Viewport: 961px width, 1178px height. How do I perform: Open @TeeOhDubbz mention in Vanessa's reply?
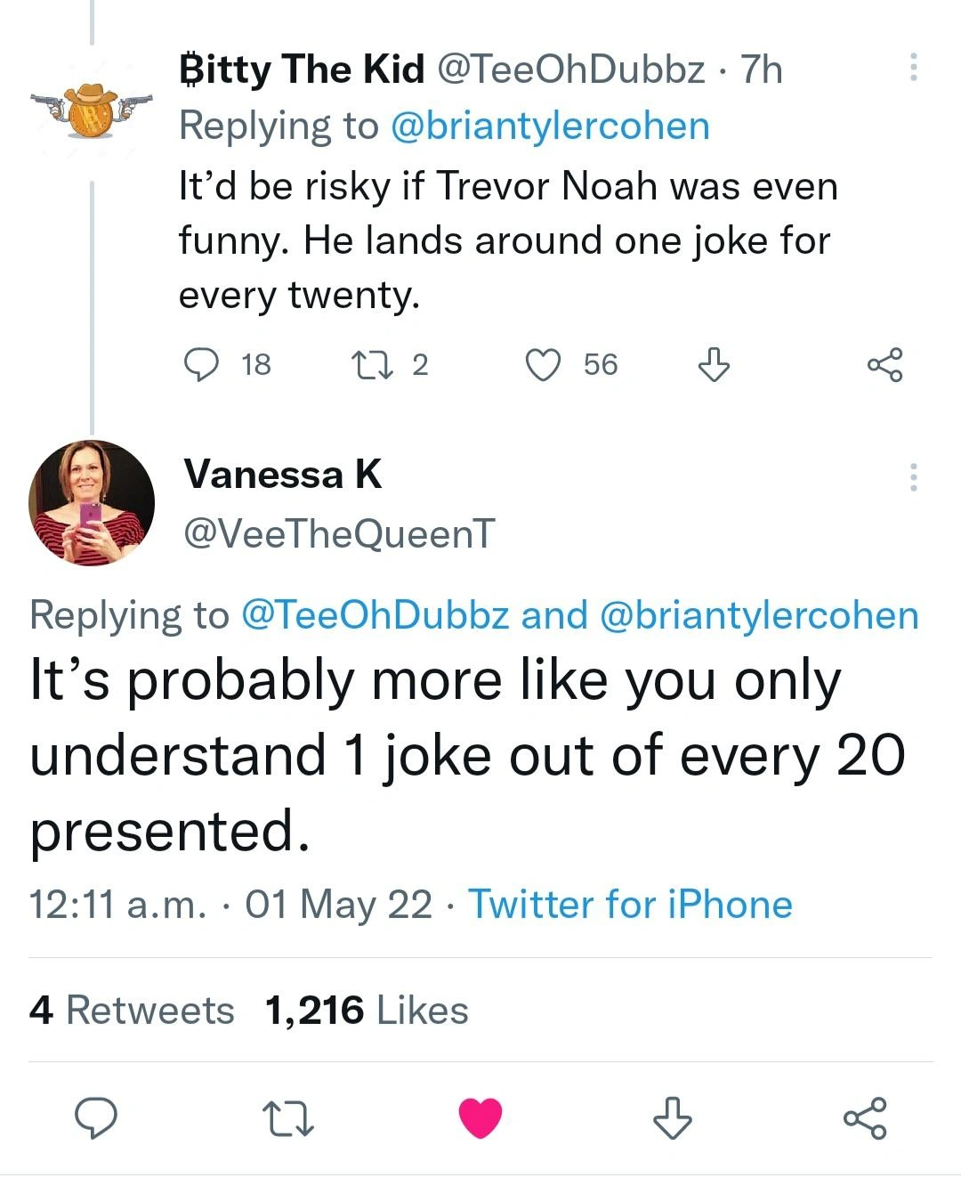(375, 615)
